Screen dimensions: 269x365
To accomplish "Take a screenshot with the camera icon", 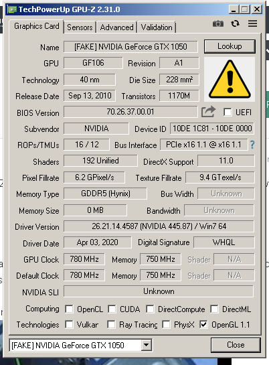I will click(218, 23).
